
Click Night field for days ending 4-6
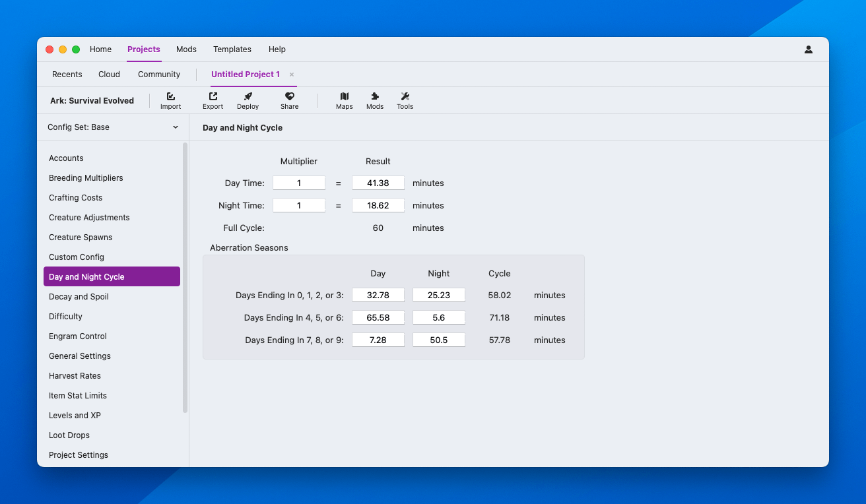439,318
